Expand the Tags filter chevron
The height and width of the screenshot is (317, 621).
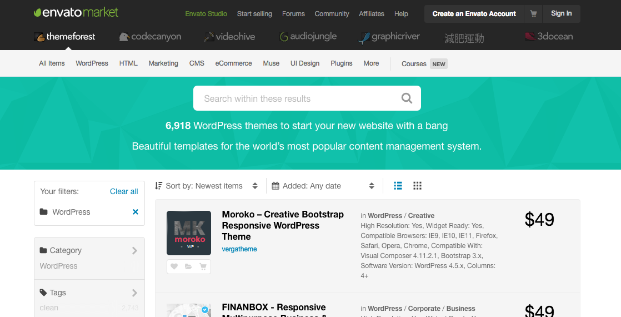click(x=134, y=293)
